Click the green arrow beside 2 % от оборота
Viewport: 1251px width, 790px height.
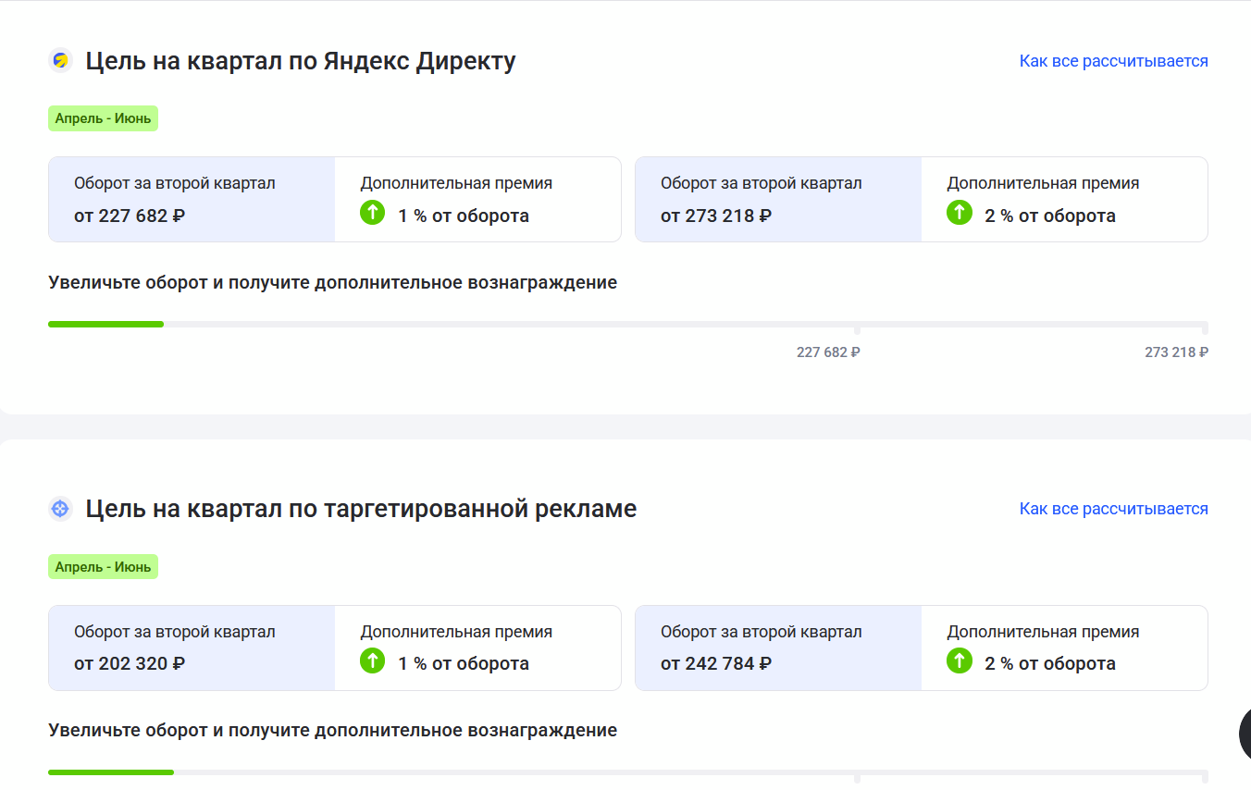959,213
